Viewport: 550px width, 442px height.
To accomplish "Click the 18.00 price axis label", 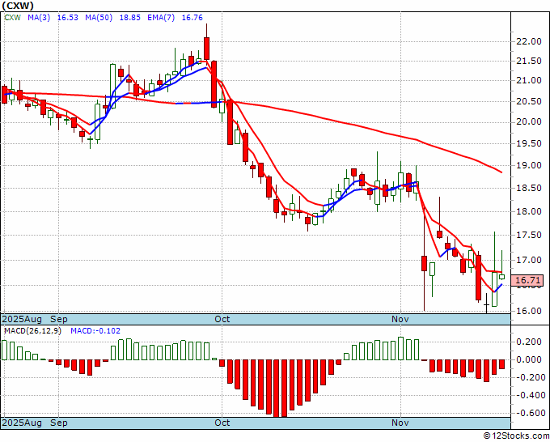I will [529, 211].
